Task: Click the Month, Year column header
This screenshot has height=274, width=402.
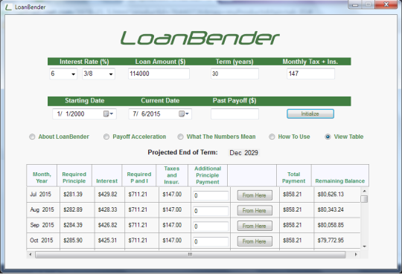Action: (42, 175)
